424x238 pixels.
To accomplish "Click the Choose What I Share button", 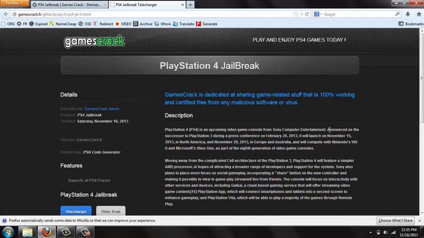I will click(395, 220).
